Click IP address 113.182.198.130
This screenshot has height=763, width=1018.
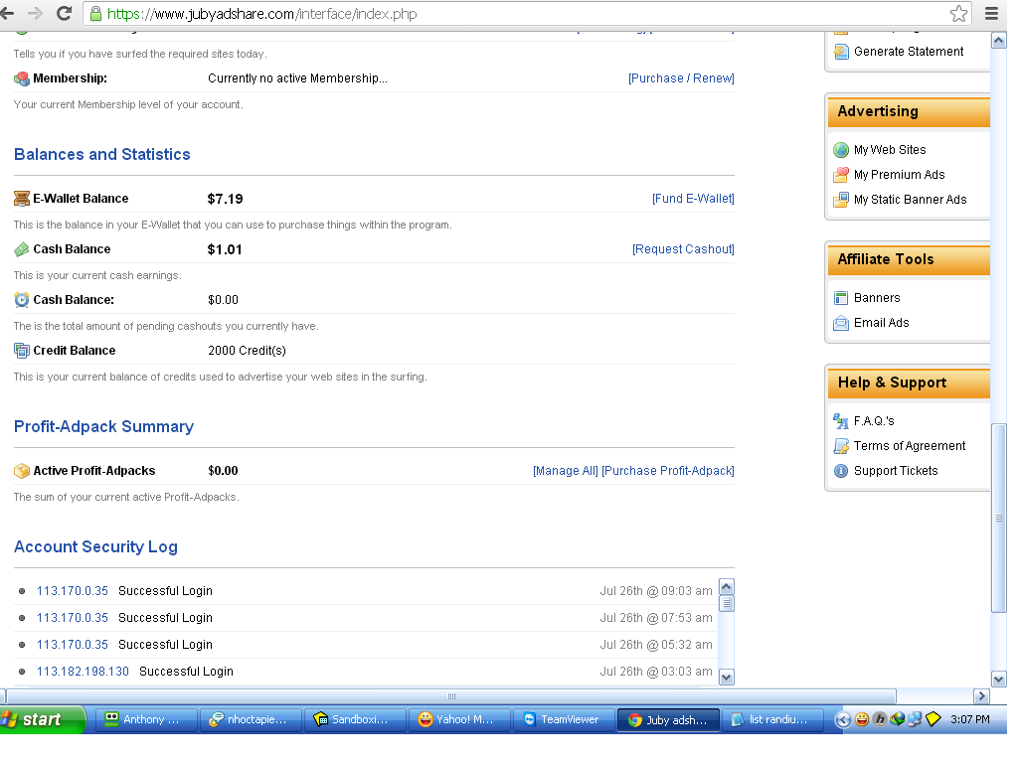point(83,672)
